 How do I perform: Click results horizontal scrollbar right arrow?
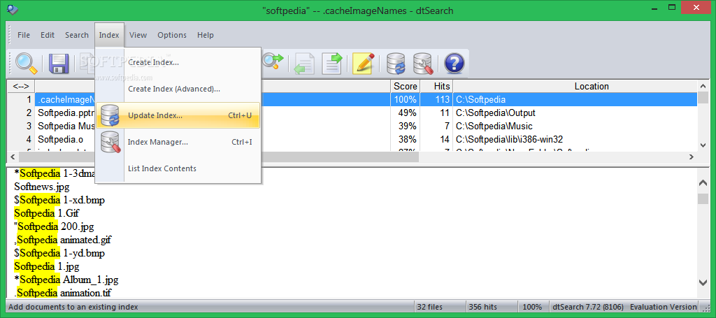[x=692, y=157]
